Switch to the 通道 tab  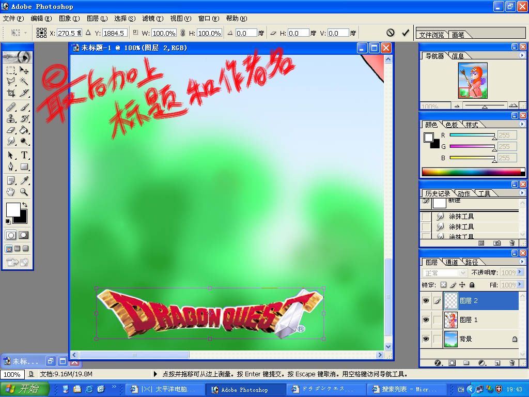coord(452,262)
